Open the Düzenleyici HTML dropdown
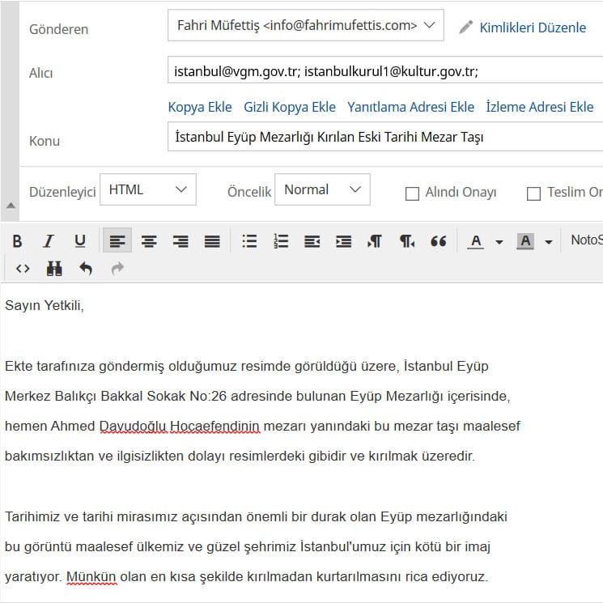Image resolution: width=603 pixels, height=603 pixels. (148, 189)
